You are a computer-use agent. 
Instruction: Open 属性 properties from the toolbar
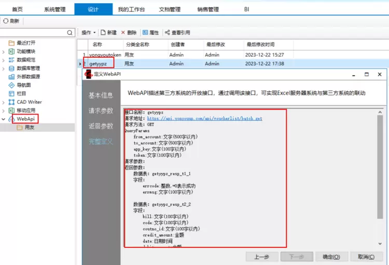[x=145, y=32]
